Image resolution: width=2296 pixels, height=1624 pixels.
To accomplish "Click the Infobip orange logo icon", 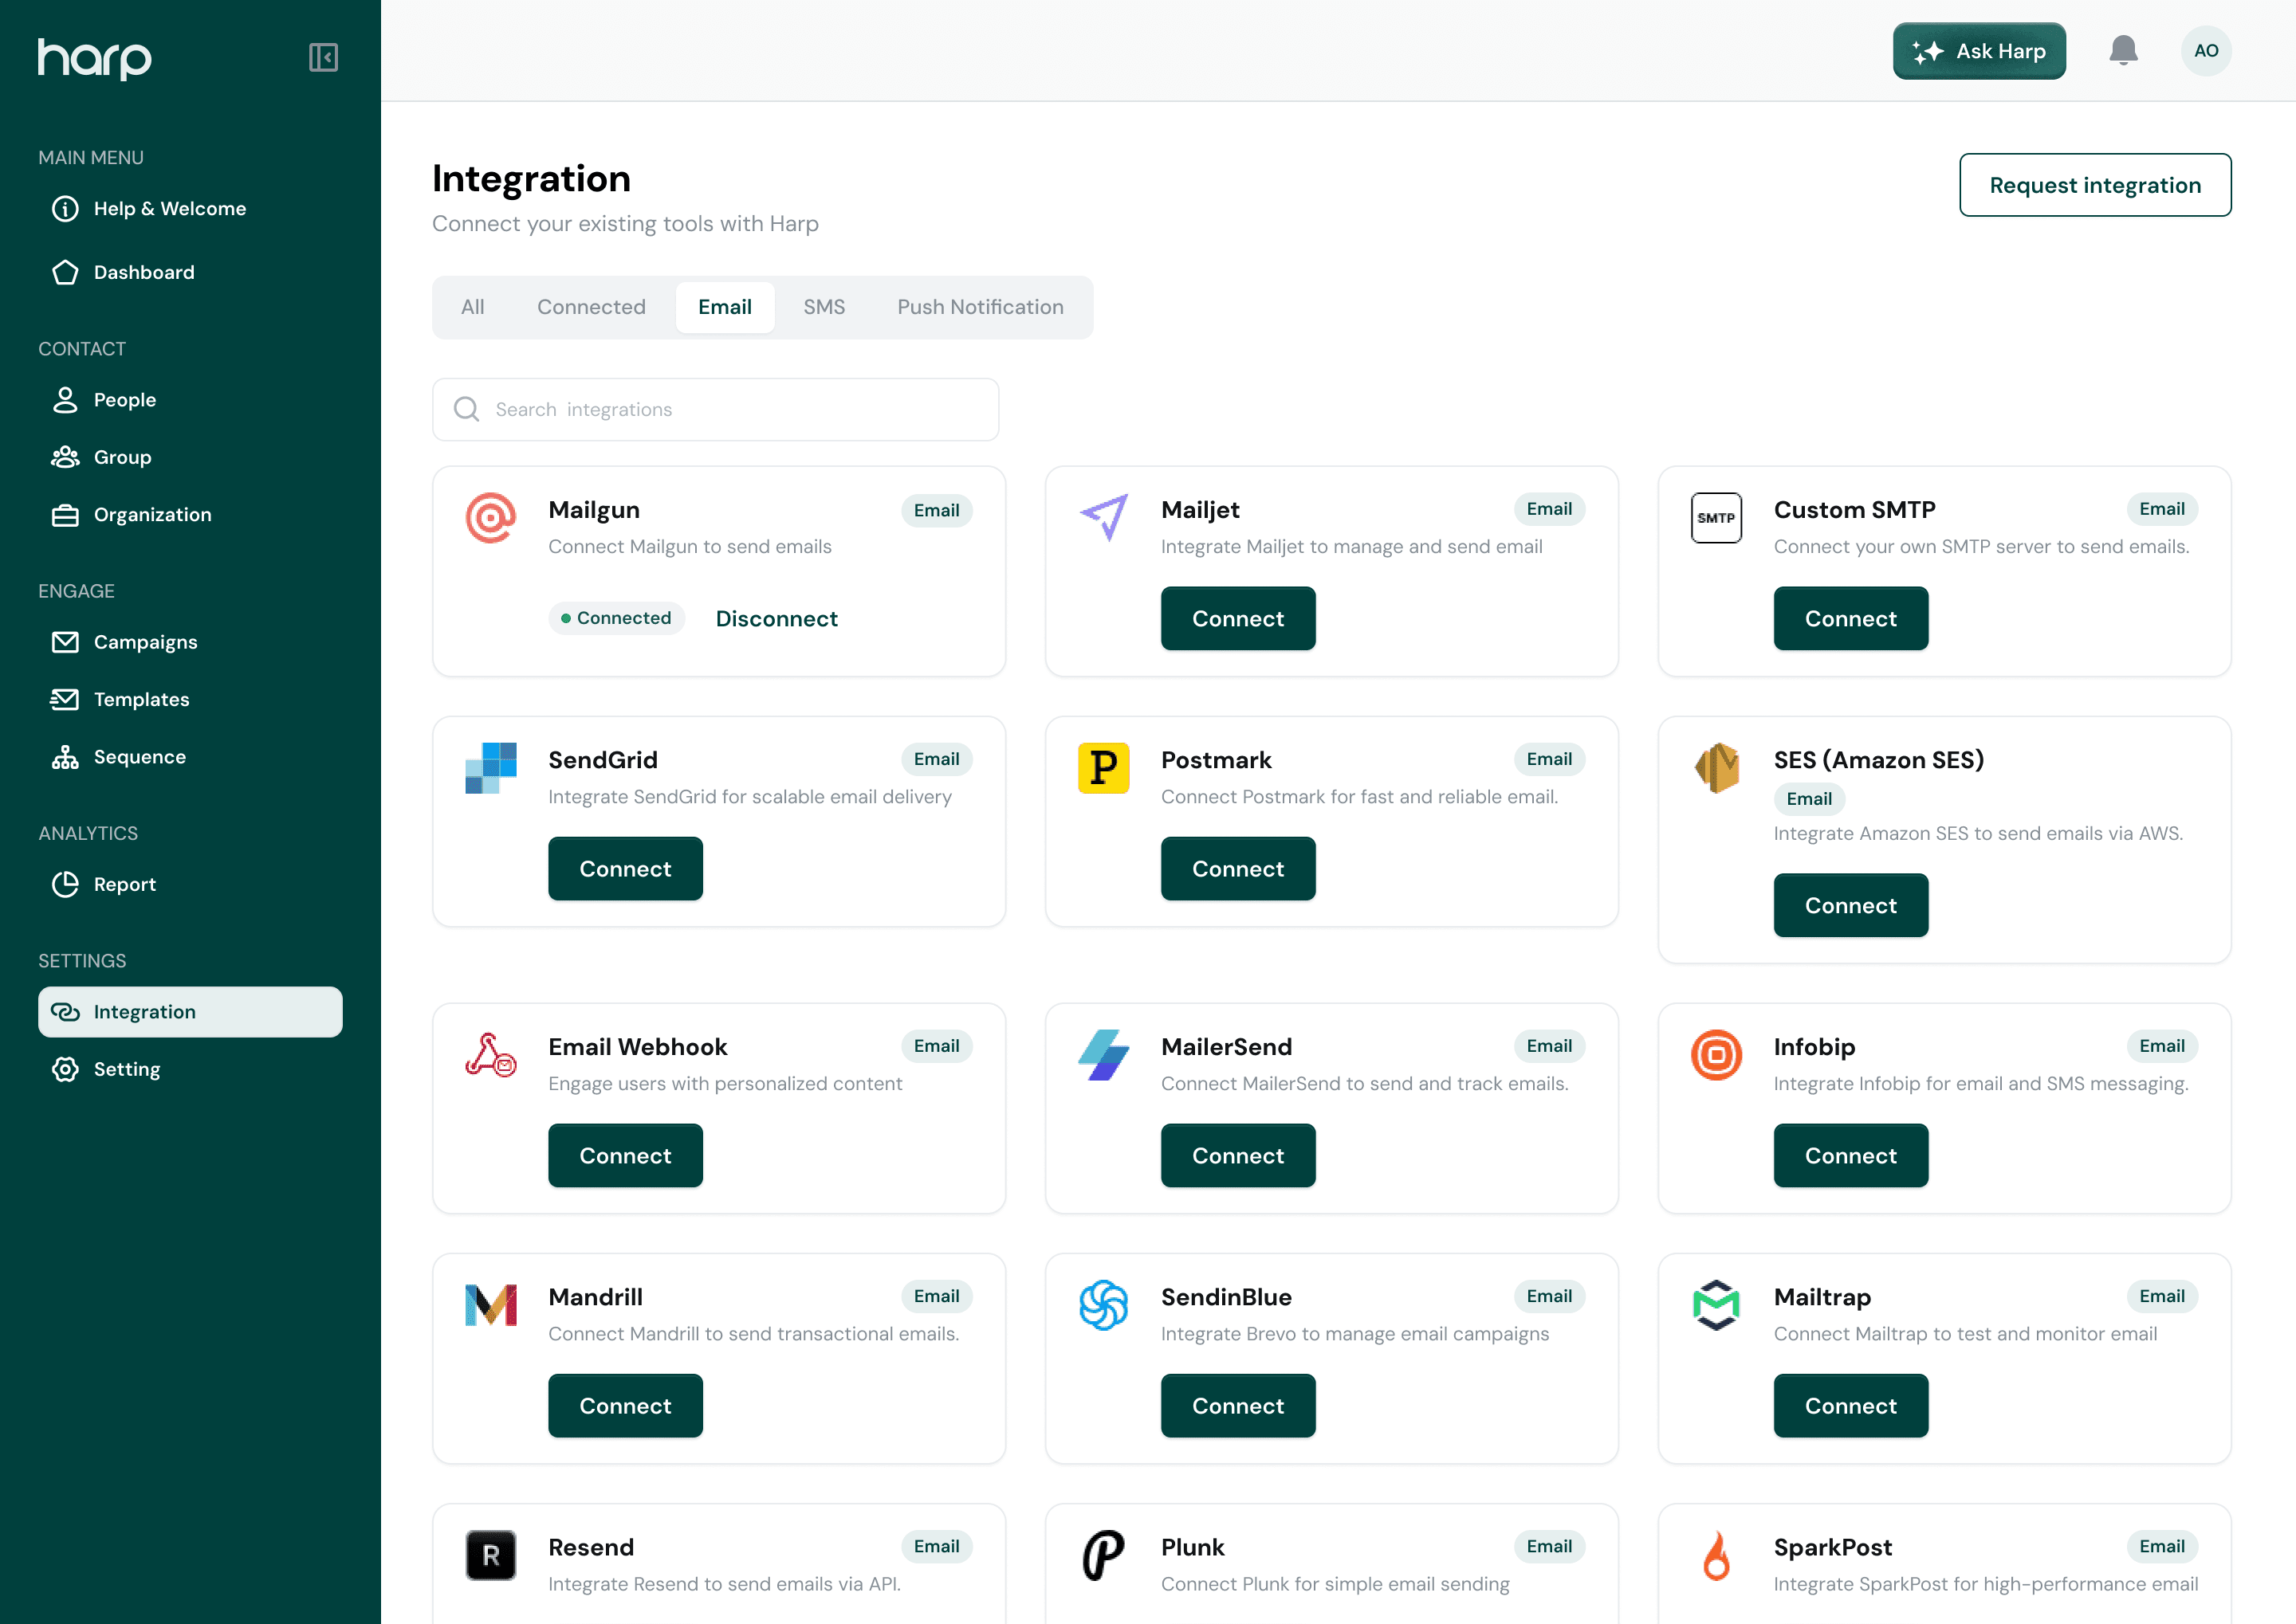I will (1716, 1055).
